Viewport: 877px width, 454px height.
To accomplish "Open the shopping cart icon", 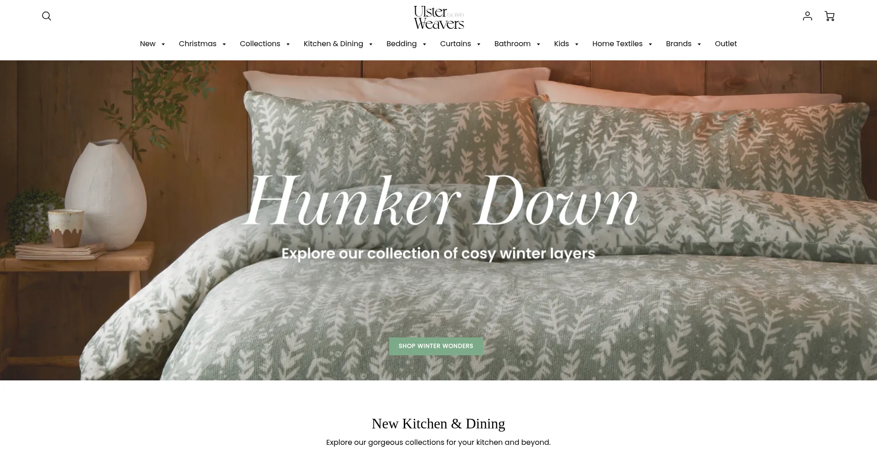I will coord(829,16).
